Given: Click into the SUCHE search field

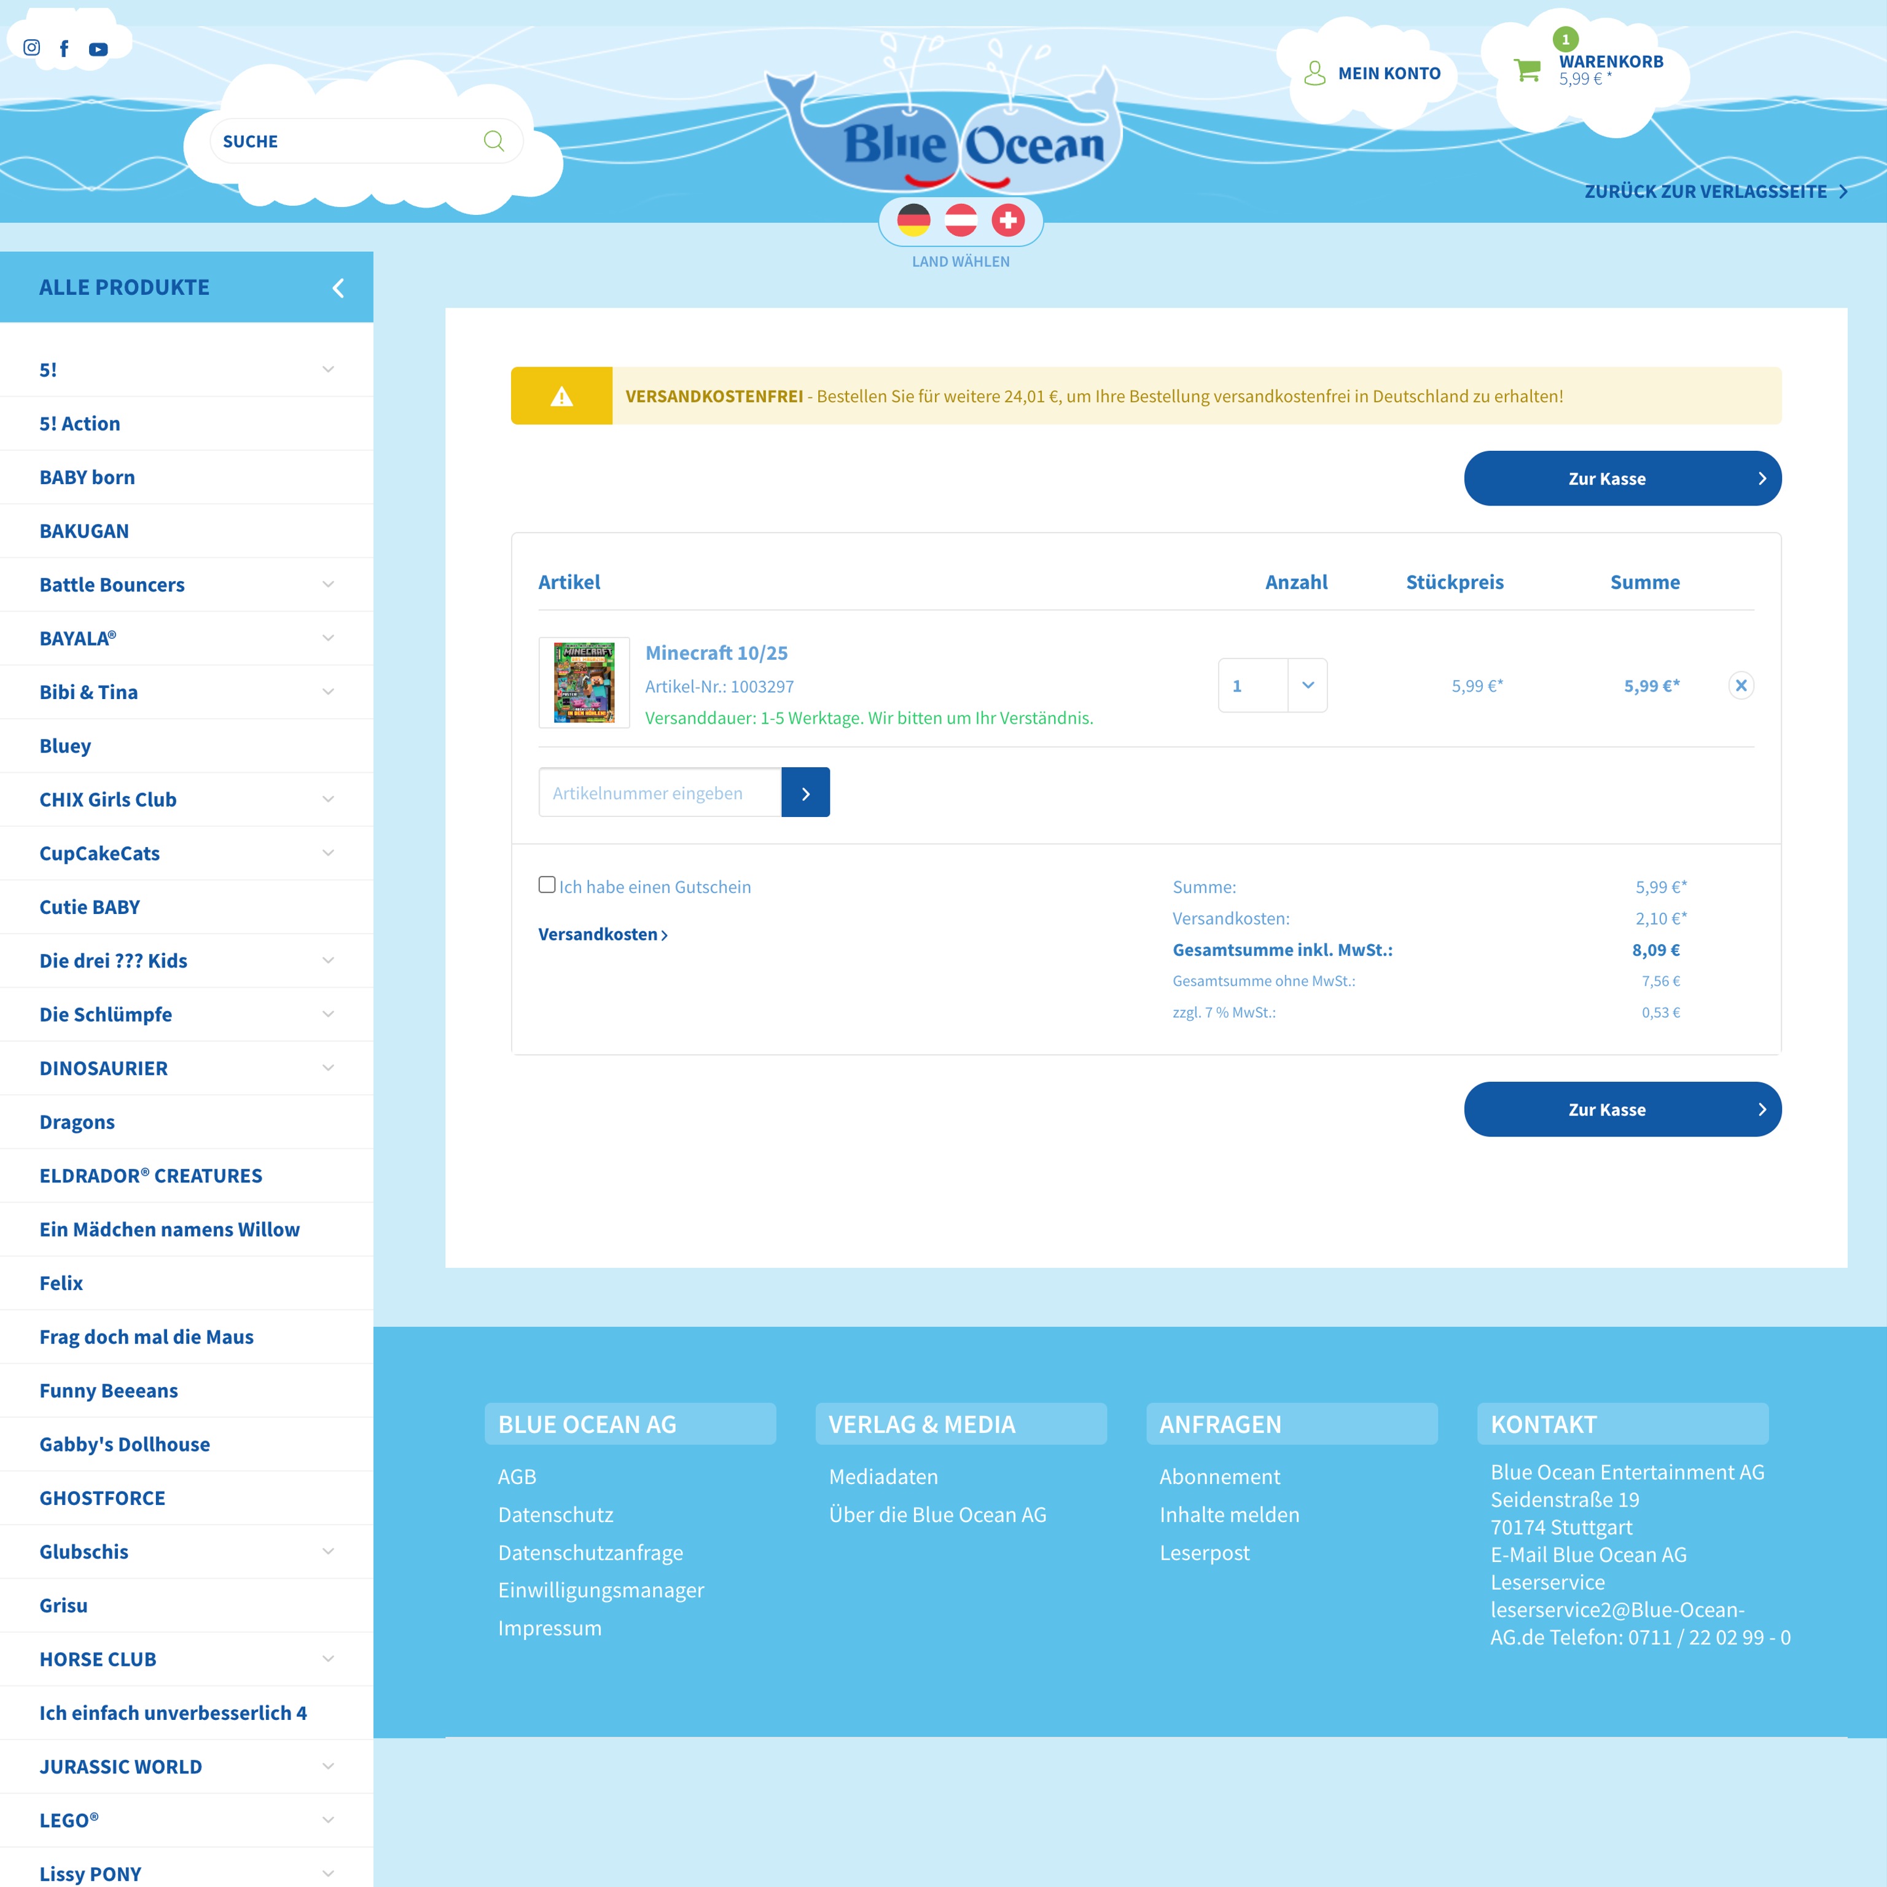Looking at the screenshot, I should [x=342, y=141].
